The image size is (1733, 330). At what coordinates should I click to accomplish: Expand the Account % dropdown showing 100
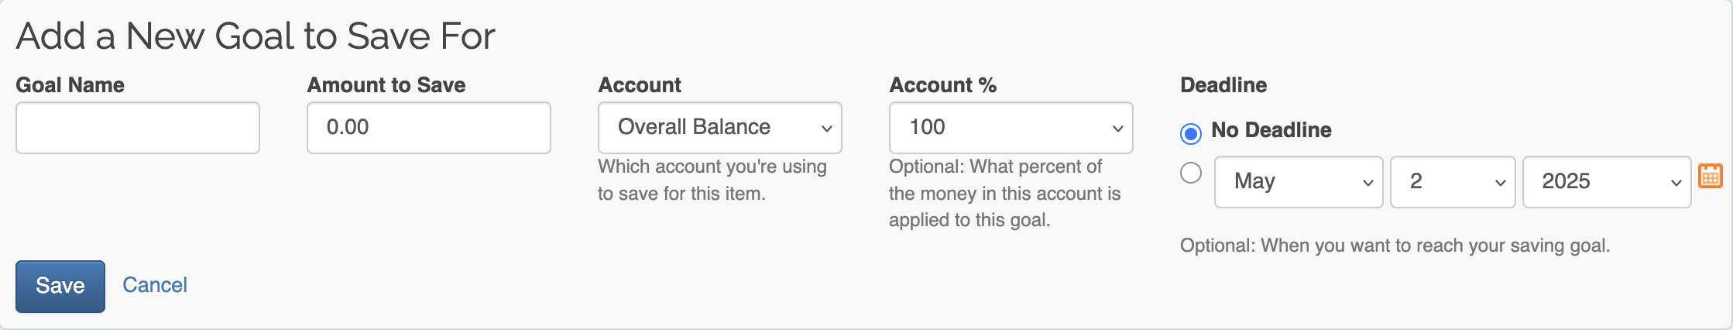pyautogui.click(x=1011, y=128)
